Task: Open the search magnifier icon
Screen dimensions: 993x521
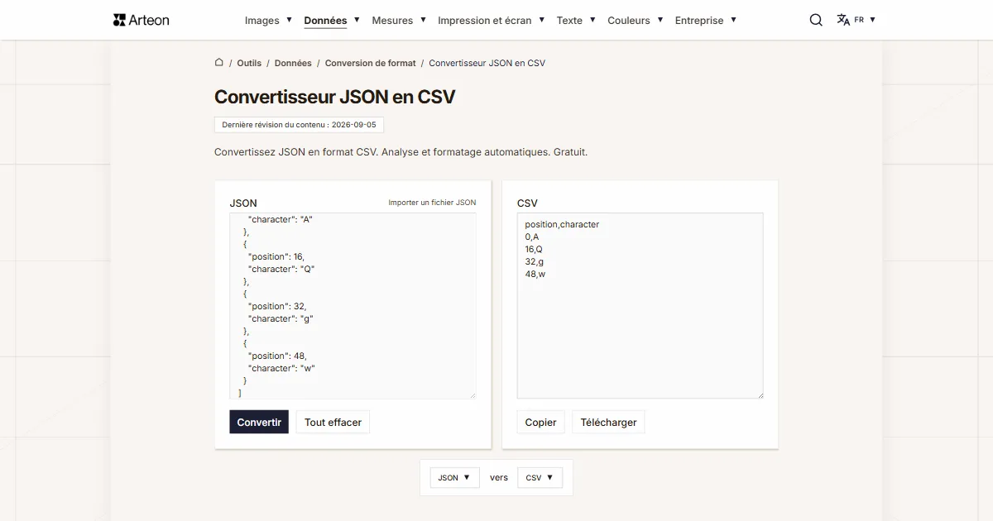Action: 816,20
